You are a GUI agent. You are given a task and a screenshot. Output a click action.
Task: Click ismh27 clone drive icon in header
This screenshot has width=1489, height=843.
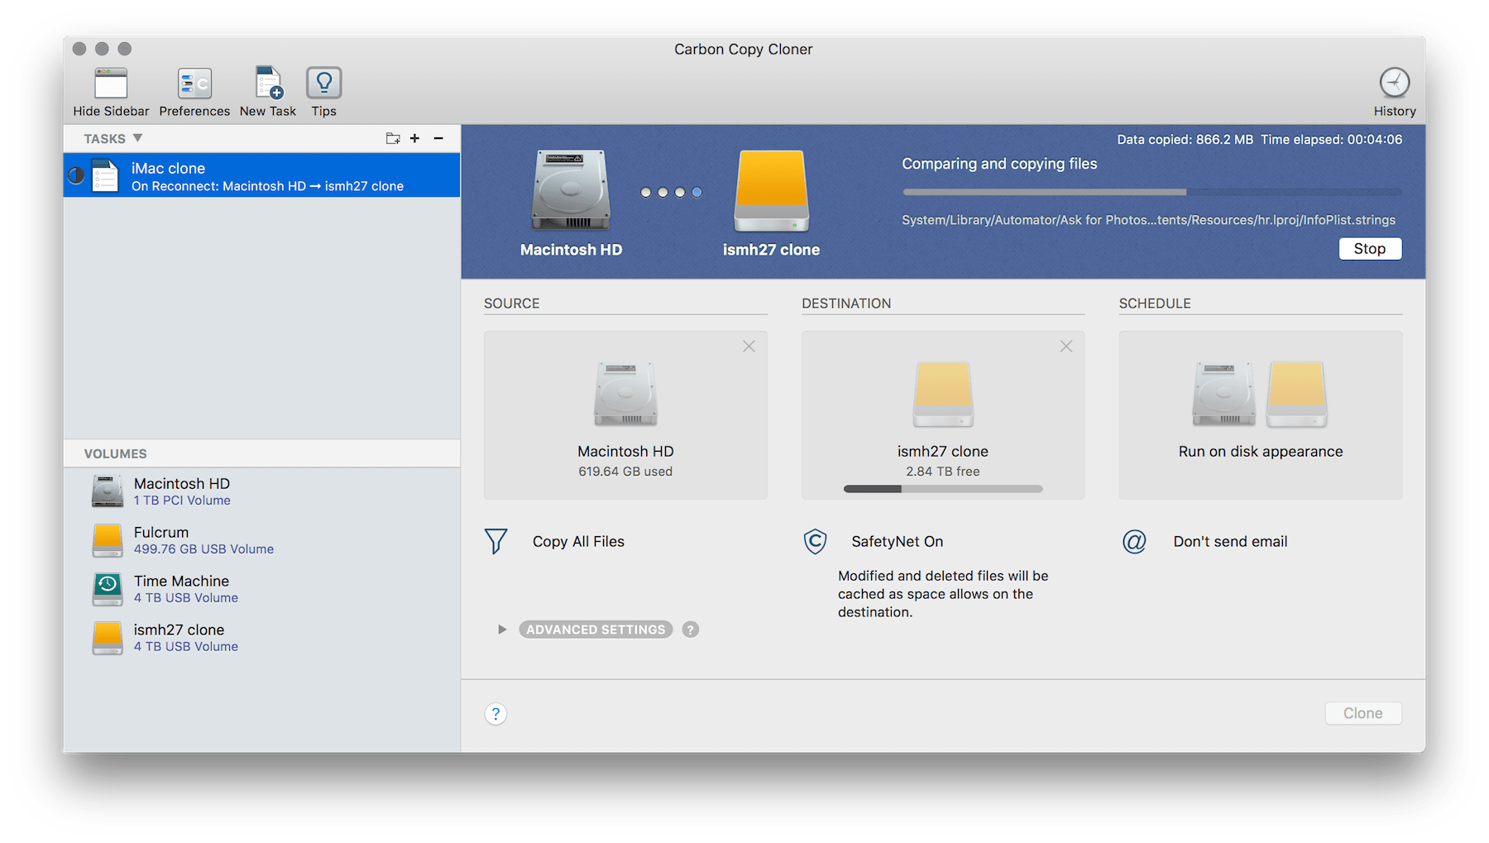point(771,190)
